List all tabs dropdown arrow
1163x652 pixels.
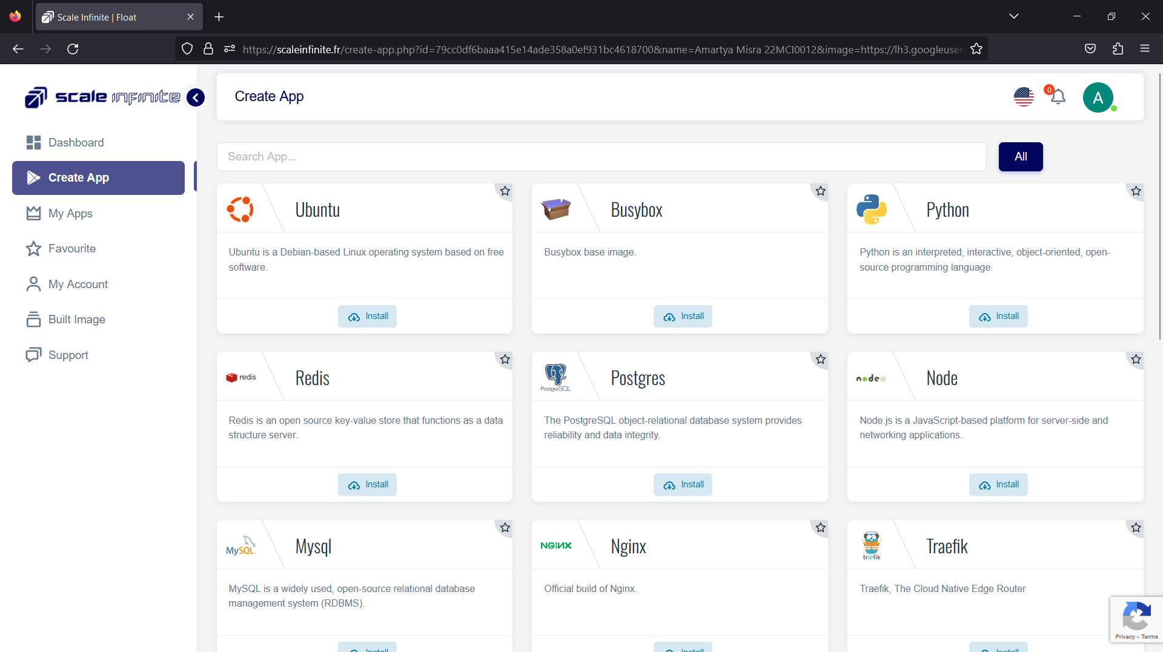(1014, 16)
